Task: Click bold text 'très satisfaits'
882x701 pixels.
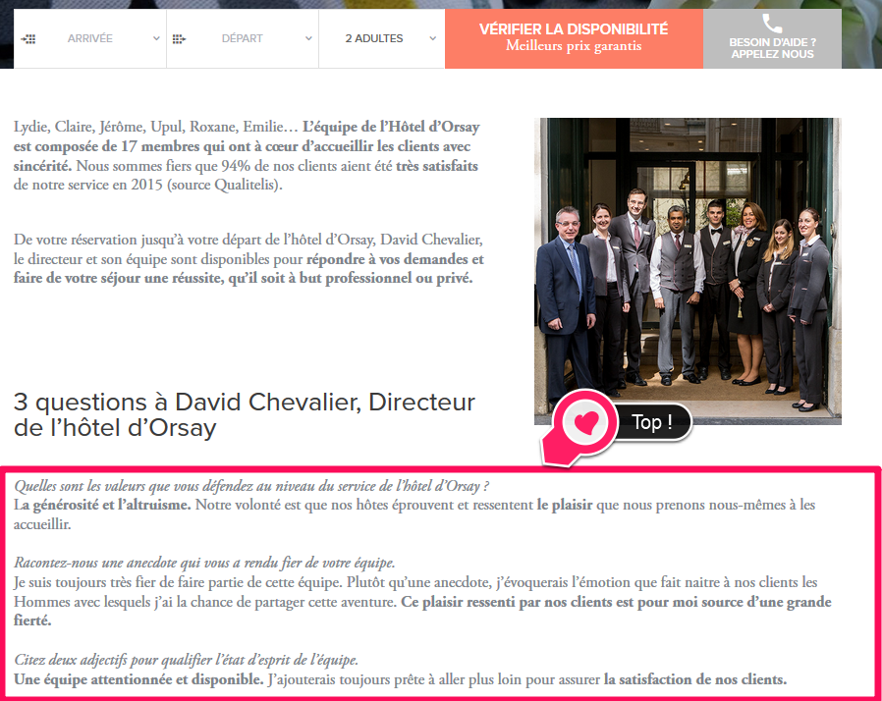Action: click(436, 166)
